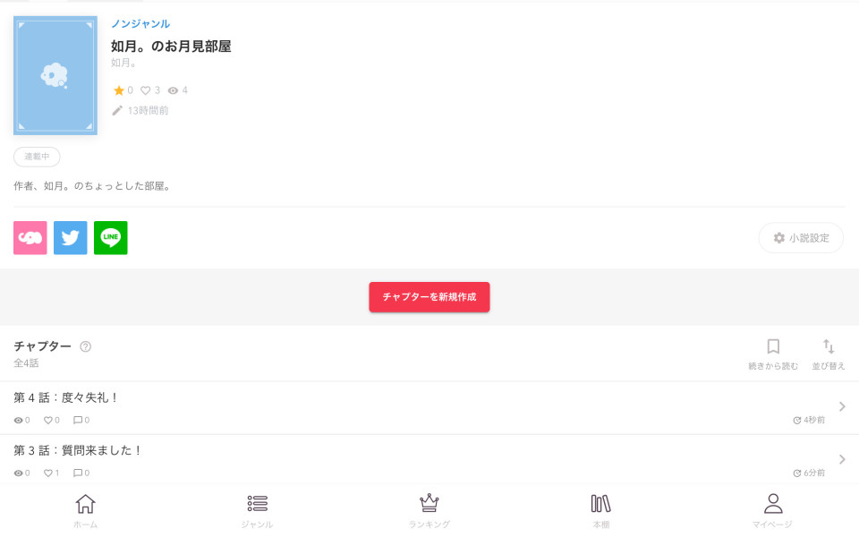Open 小説設定 novel settings button
This screenshot has width=859, height=537.
[801, 238]
